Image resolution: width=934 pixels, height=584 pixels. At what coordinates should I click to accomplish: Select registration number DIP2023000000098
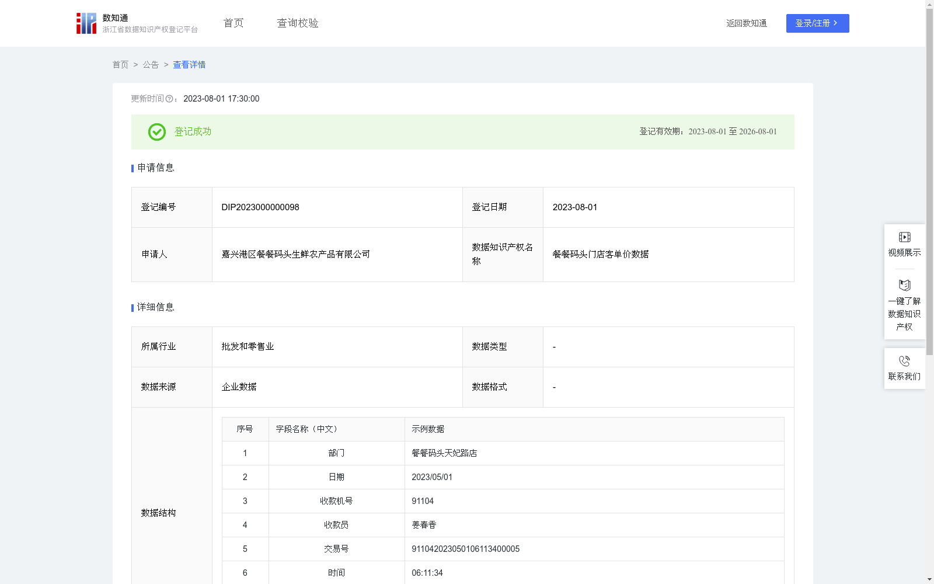click(x=260, y=207)
